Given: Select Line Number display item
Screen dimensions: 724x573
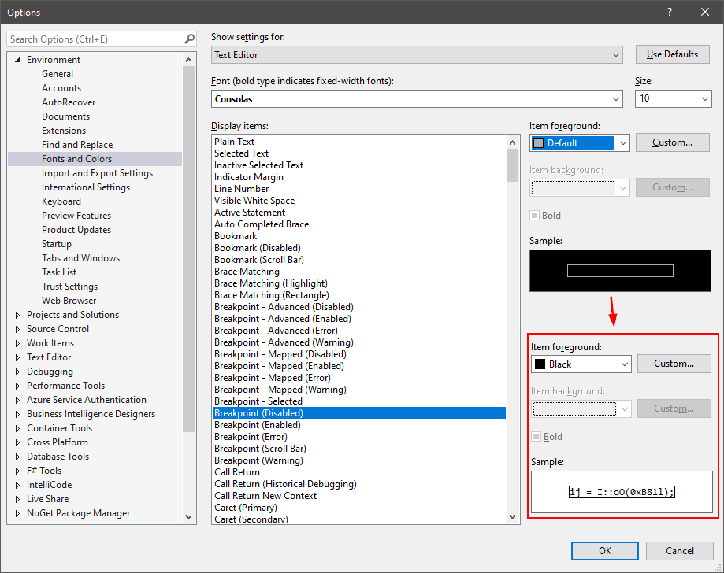Looking at the screenshot, I should (242, 189).
